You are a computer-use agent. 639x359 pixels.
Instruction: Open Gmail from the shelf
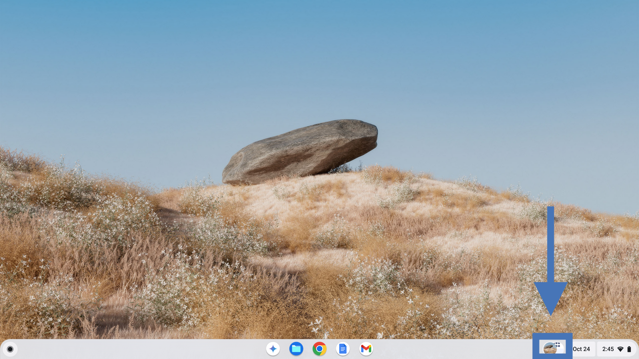[366, 349]
